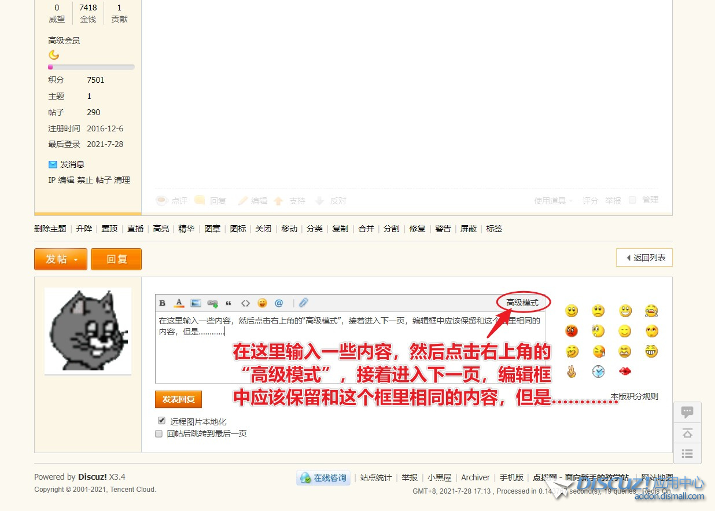Attach a file with the paperclip icon
This screenshot has width=715, height=511.
[303, 303]
